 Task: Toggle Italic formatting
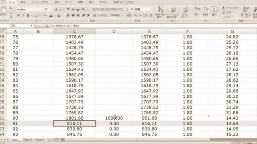click(x=23, y=15)
